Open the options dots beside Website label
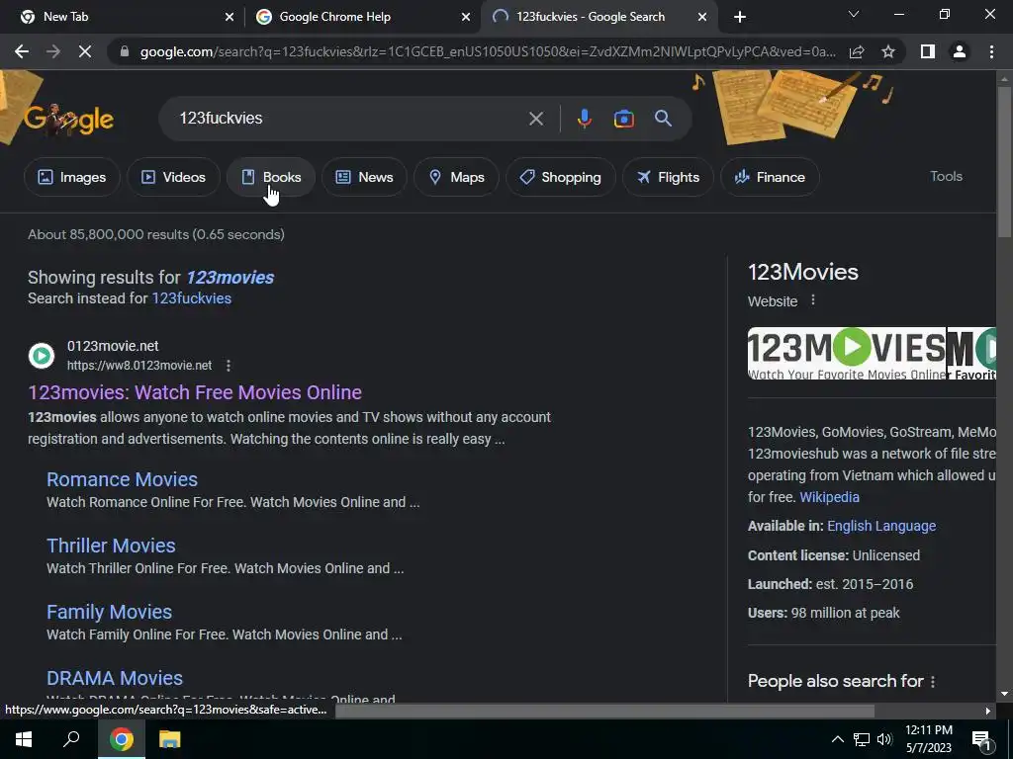 (x=813, y=300)
